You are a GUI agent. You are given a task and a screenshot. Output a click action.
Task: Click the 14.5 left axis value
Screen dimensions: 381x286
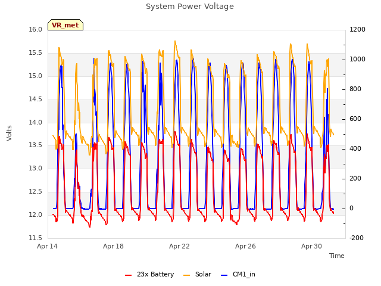pyautogui.click(x=36, y=99)
